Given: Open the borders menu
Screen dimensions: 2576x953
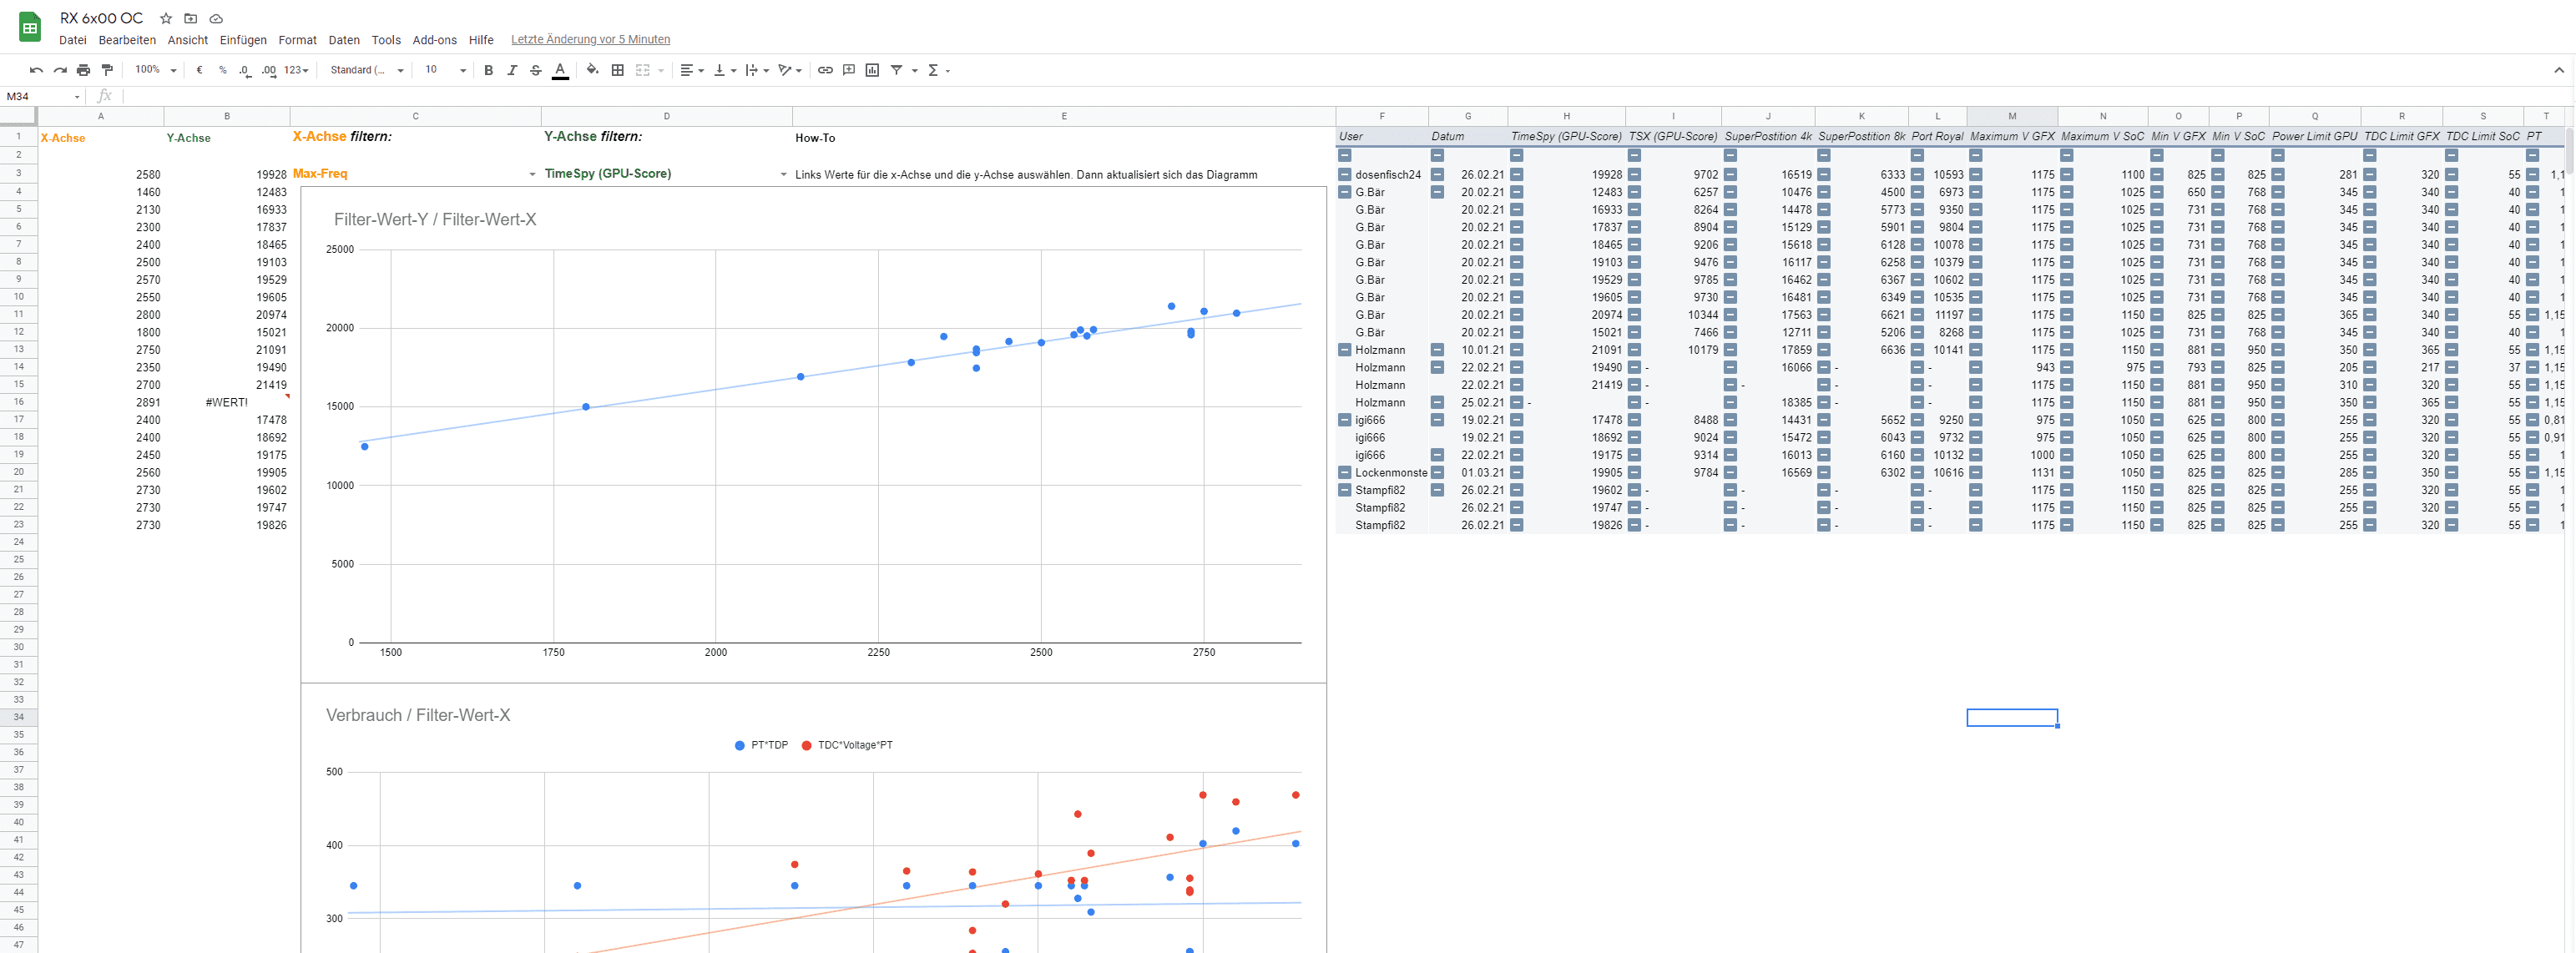Looking at the screenshot, I should 618,70.
